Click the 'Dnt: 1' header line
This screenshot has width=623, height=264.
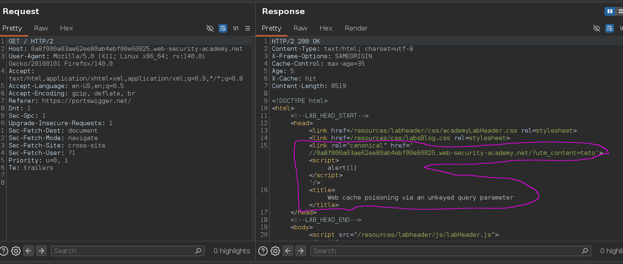pyautogui.click(x=20, y=108)
